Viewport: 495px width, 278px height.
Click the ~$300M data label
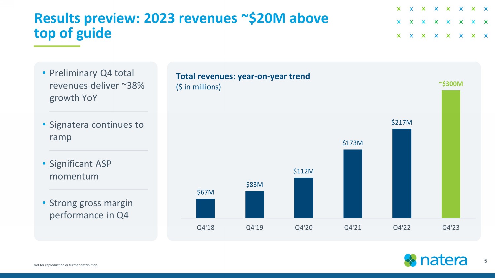coord(450,84)
